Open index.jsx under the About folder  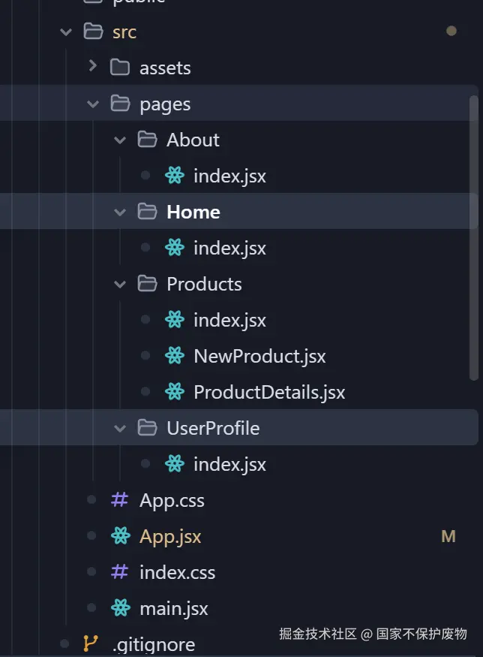pyautogui.click(x=229, y=176)
